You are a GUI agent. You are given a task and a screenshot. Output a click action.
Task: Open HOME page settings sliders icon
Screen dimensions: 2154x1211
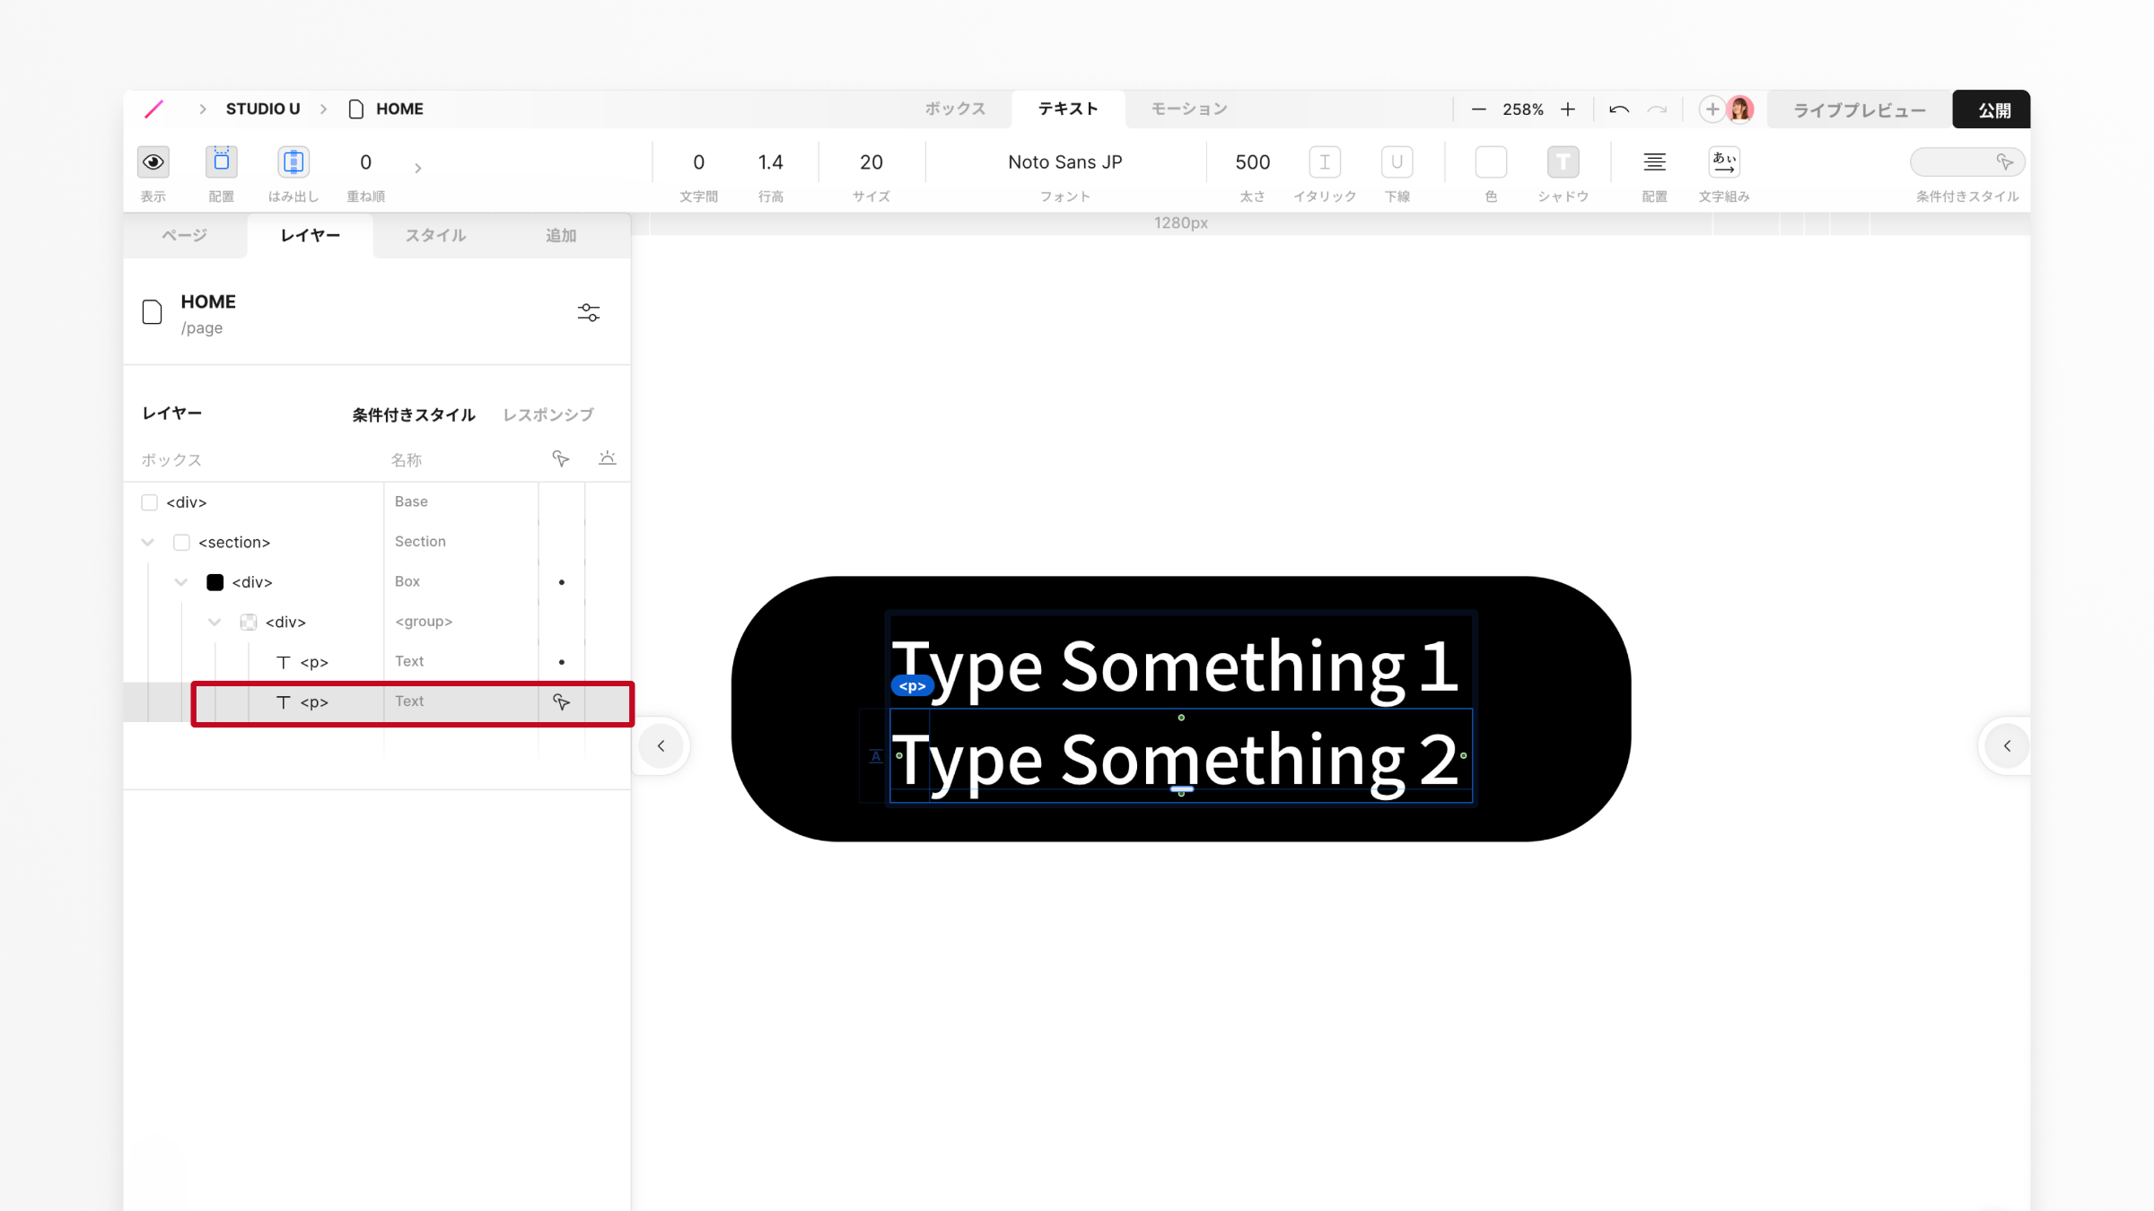click(588, 313)
